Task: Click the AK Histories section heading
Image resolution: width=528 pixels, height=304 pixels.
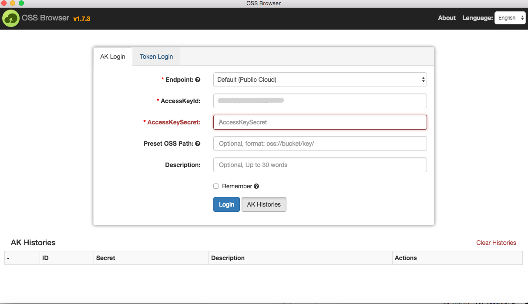Action: pos(33,243)
